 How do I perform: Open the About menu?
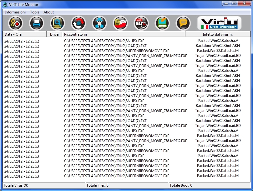click(x=48, y=12)
